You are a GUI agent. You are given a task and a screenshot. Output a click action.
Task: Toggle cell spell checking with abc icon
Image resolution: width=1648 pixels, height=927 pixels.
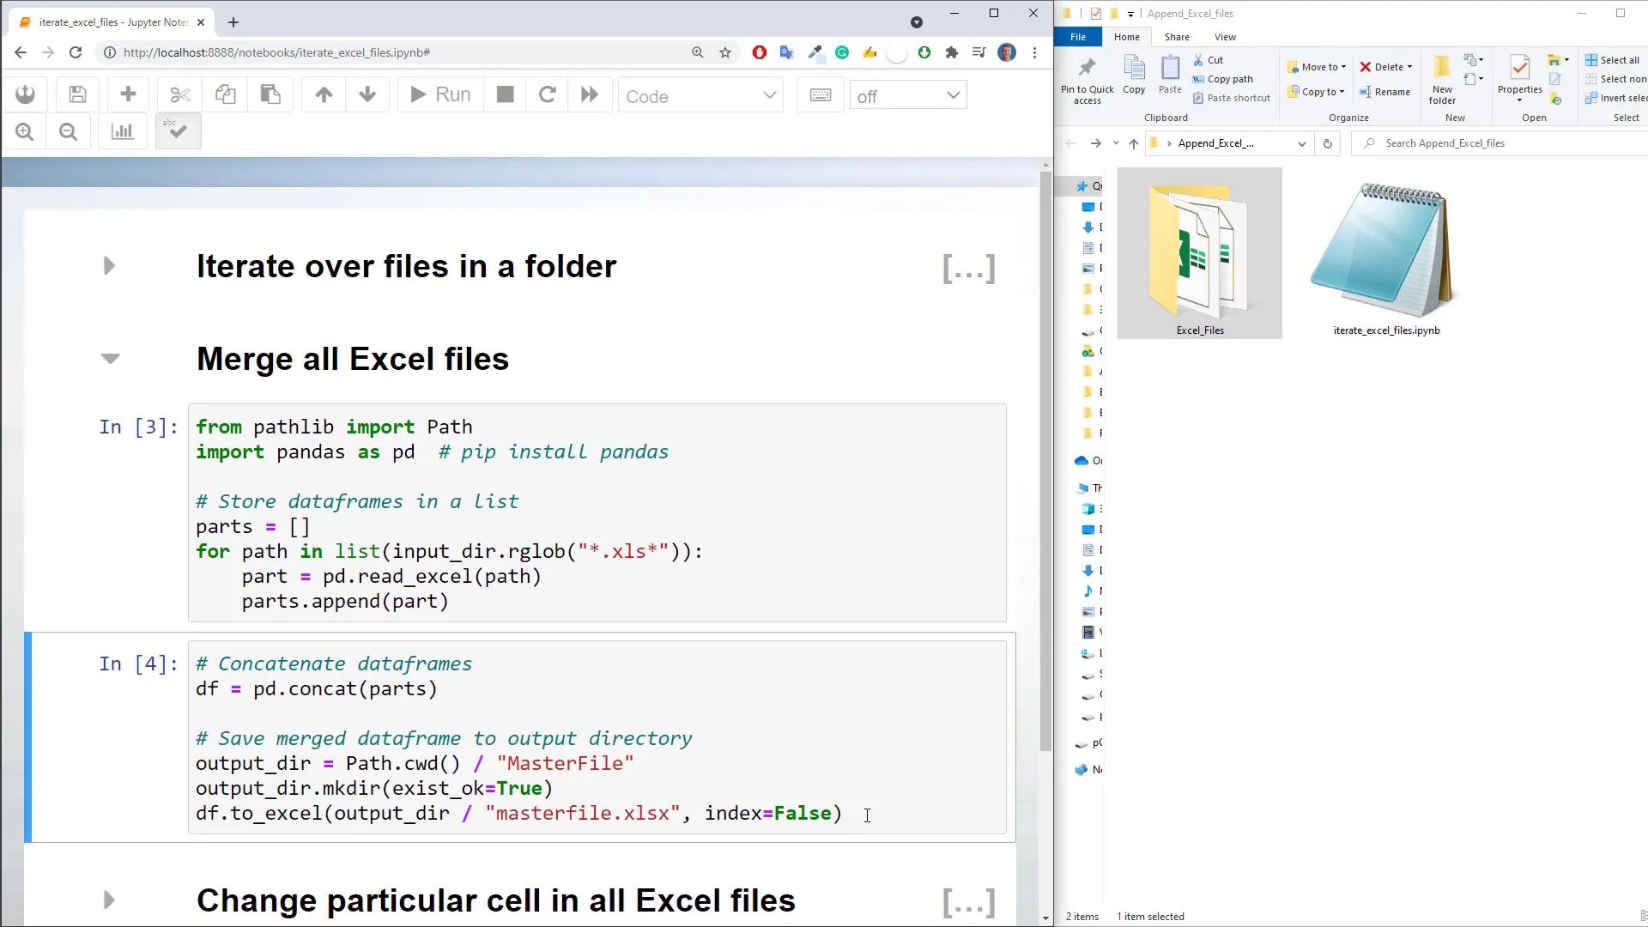(177, 130)
